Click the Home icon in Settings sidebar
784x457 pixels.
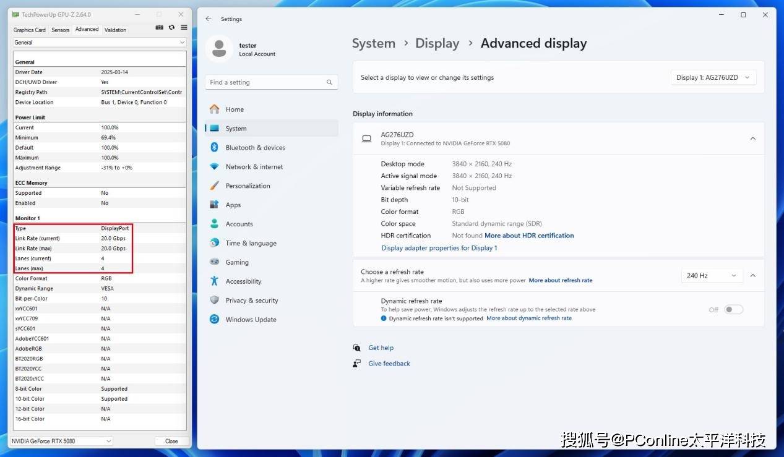[214, 109]
